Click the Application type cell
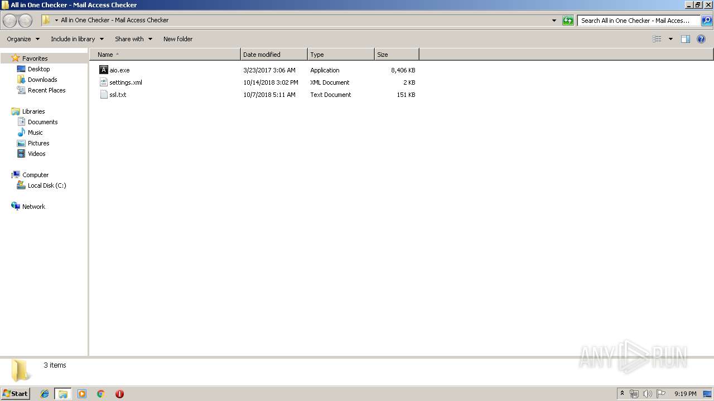This screenshot has height=401, width=714. (x=325, y=70)
